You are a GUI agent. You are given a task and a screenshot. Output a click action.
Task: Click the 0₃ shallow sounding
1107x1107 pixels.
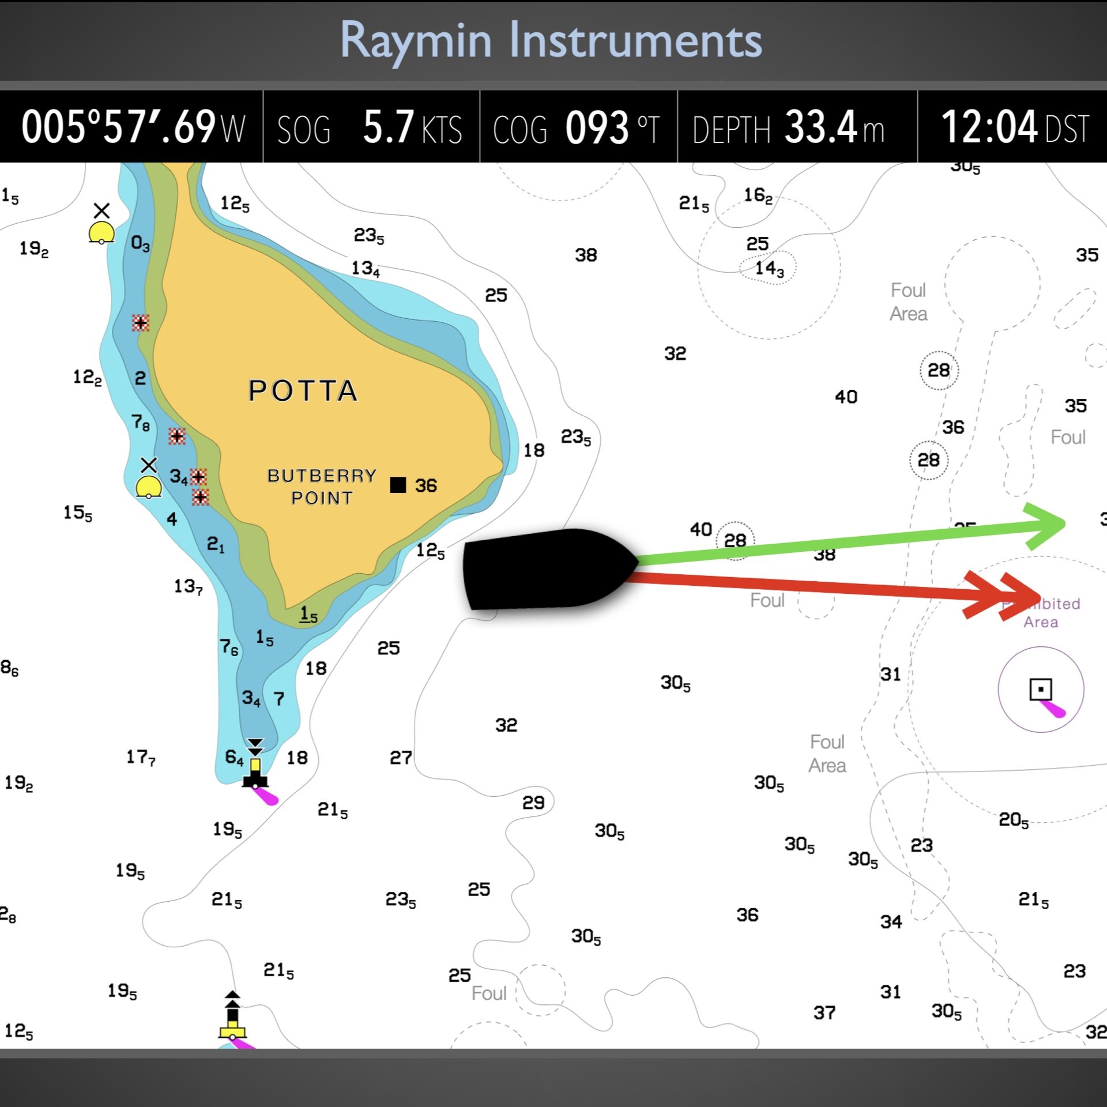coord(141,243)
